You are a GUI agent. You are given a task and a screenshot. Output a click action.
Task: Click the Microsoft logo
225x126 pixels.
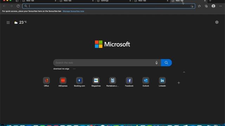pyautogui.click(x=112, y=44)
